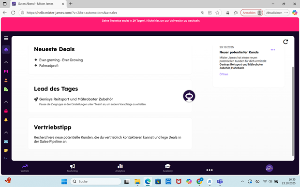
Task: Open the user profile avatar in the bottom bar
Action: point(269,168)
